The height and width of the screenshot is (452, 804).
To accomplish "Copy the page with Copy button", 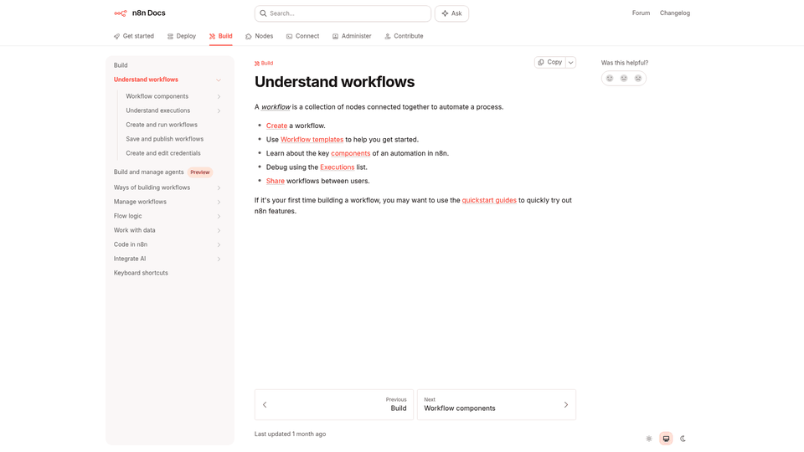I will click(549, 63).
